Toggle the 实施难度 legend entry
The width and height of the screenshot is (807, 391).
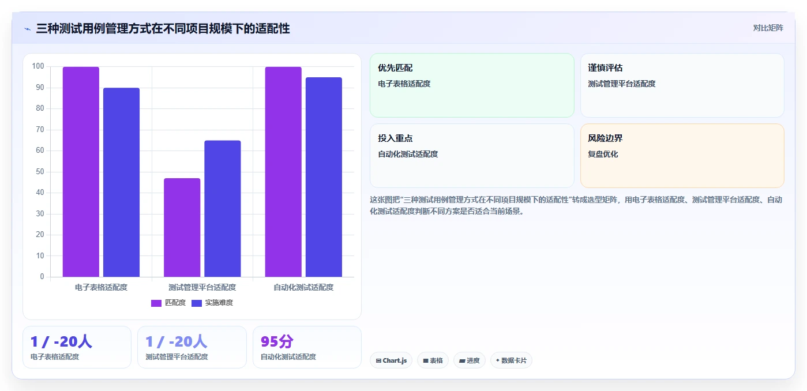[x=212, y=303]
